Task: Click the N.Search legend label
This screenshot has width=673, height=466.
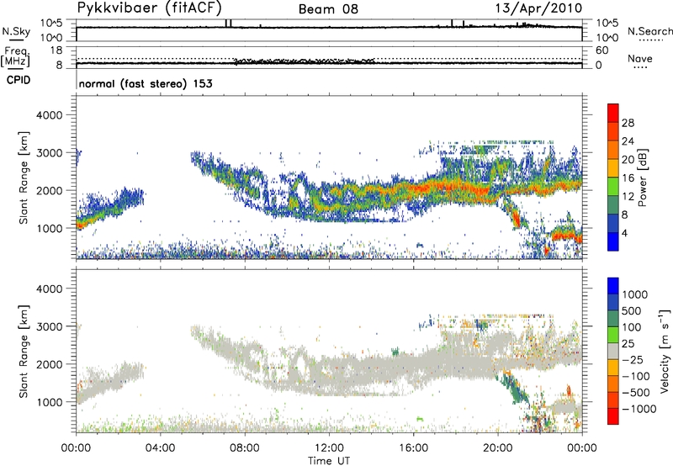Action: 649,31
